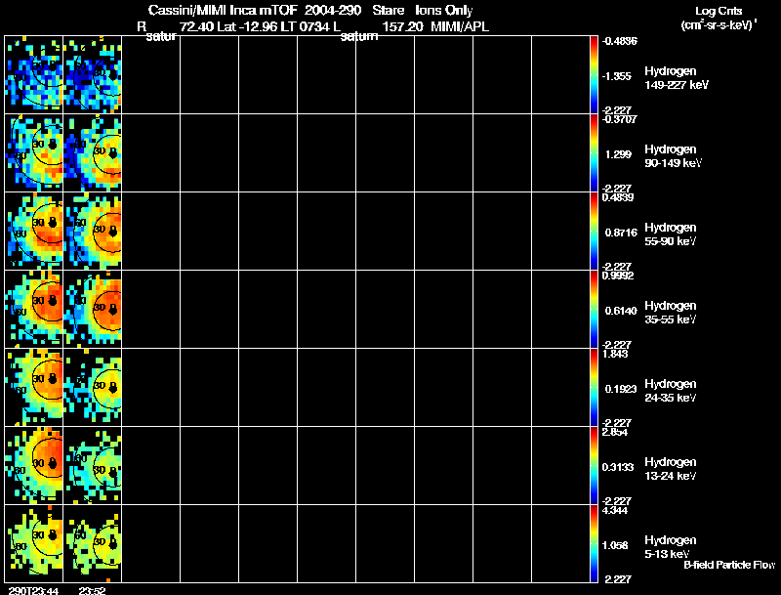The width and height of the screenshot is (781, 595).
Task: Open the 90-149 keV hydrogen image at 23:44
Action: 34,153
